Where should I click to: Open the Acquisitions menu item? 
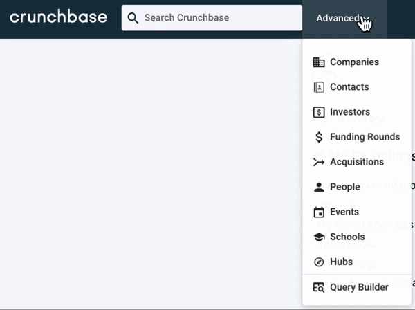pos(356,162)
